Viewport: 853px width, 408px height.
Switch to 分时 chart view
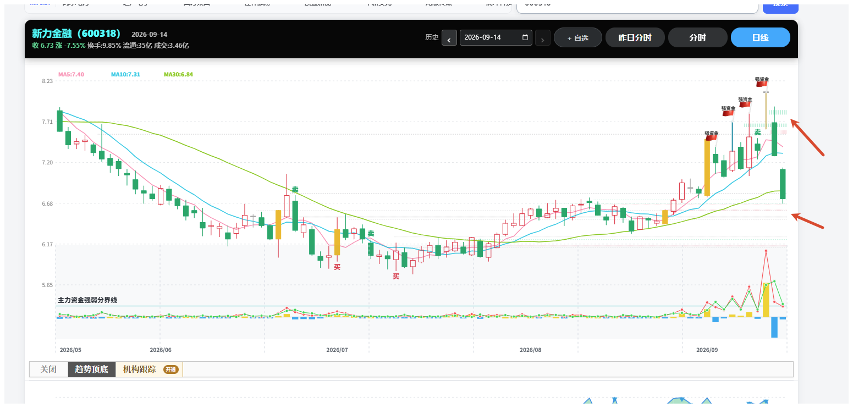coord(697,38)
